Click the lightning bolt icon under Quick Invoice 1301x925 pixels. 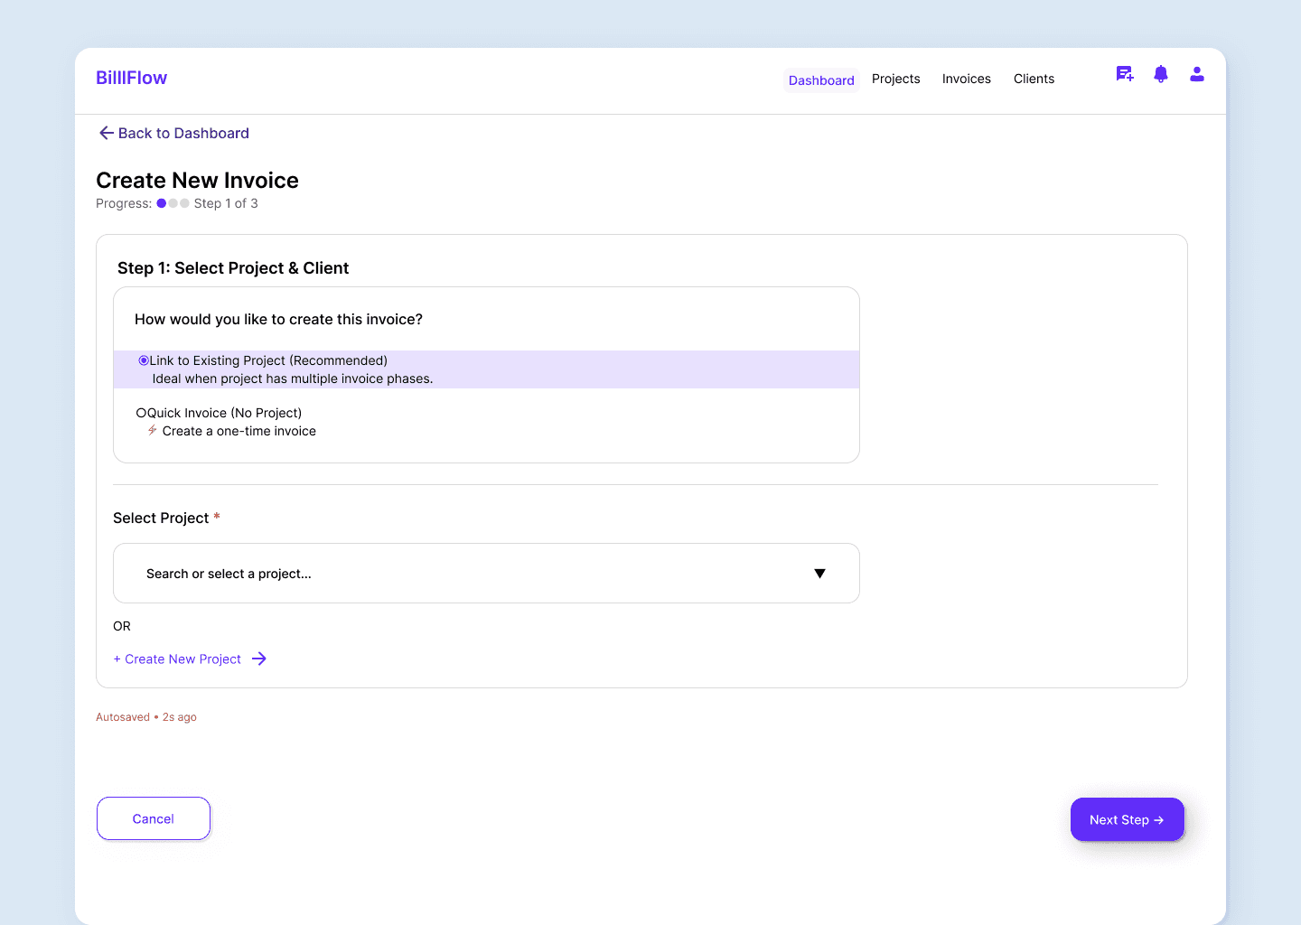point(153,431)
